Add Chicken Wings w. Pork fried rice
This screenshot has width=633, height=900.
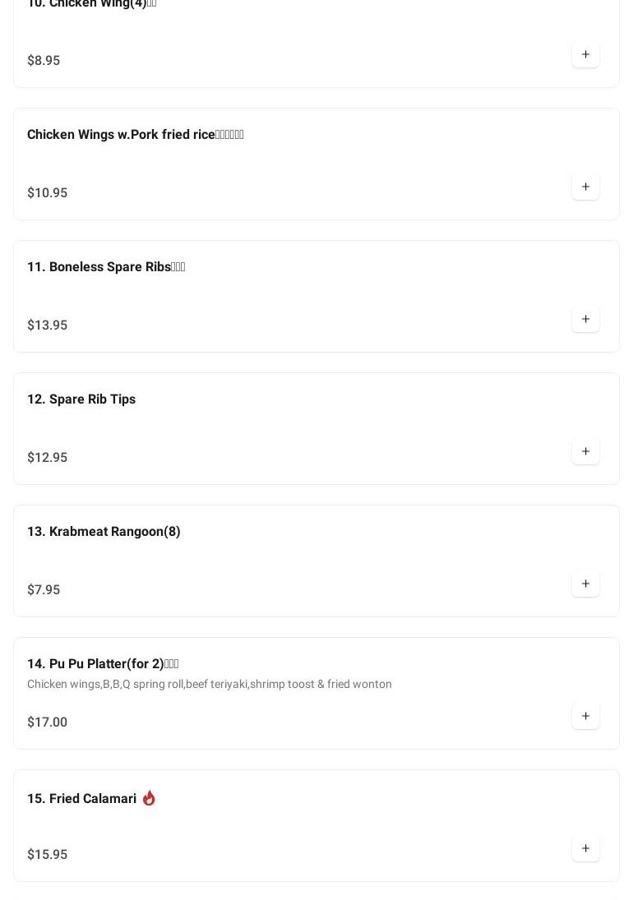pyautogui.click(x=585, y=187)
